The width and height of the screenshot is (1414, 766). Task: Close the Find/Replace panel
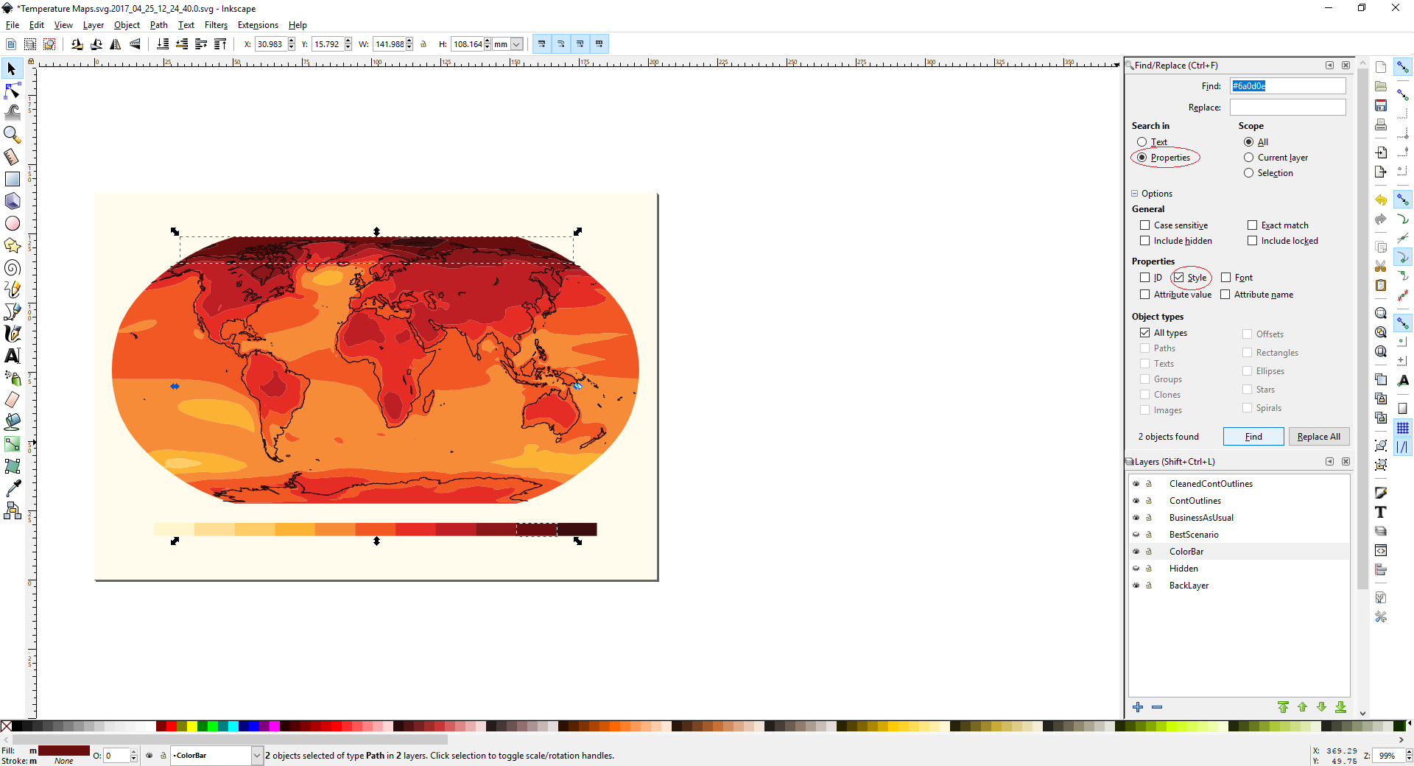[x=1346, y=66]
